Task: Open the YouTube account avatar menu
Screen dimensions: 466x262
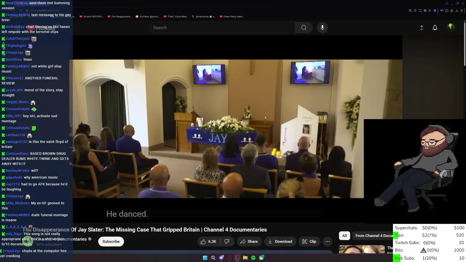Action: pyautogui.click(x=450, y=27)
